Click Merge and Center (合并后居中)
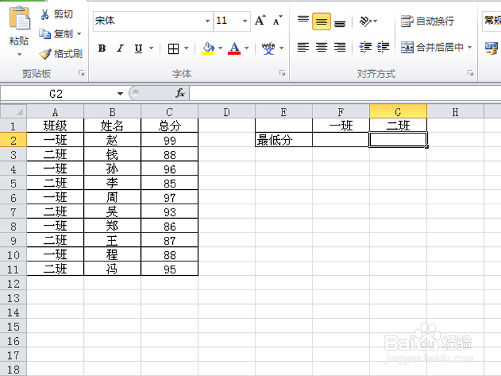The image size is (501, 376). (x=432, y=48)
